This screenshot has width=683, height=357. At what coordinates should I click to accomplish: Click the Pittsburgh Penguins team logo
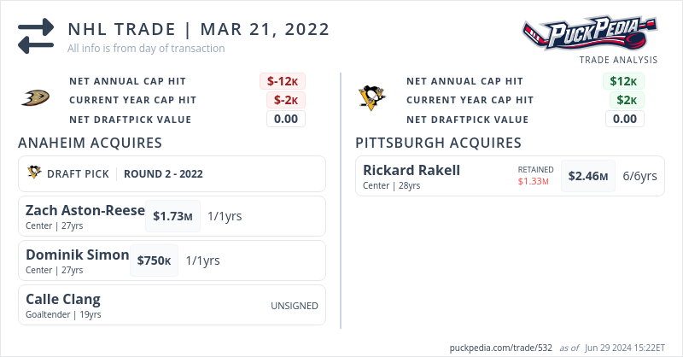click(371, 99)
